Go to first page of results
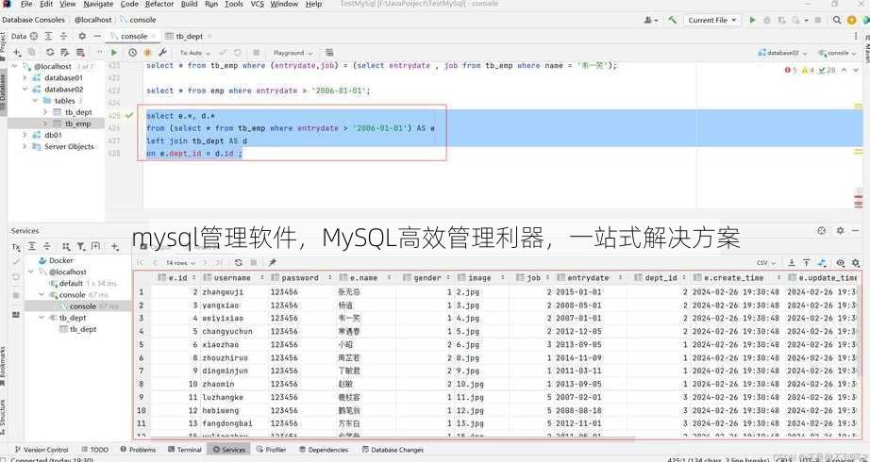 tap(141, 262)
